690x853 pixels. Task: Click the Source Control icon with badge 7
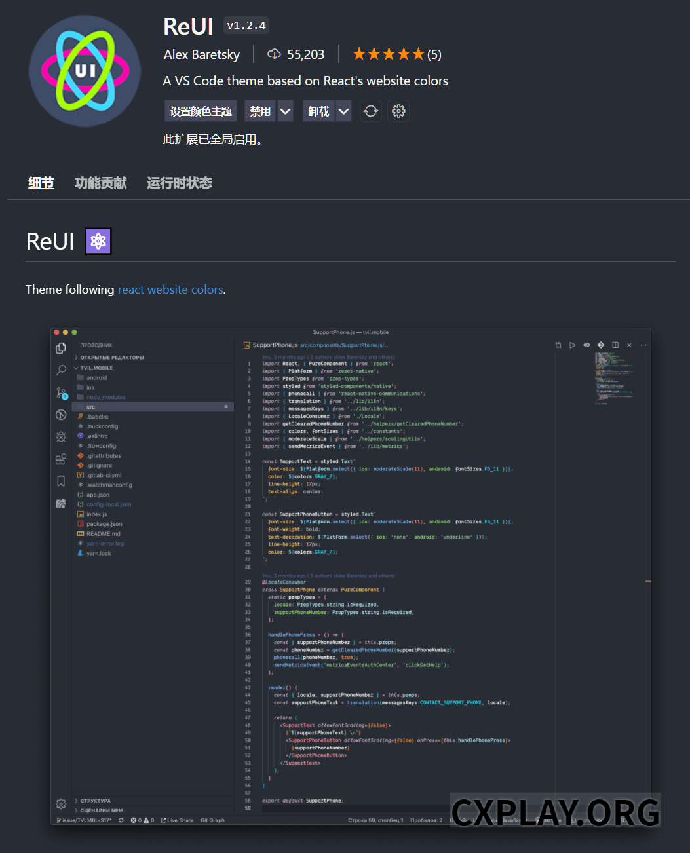click(61, 392)
